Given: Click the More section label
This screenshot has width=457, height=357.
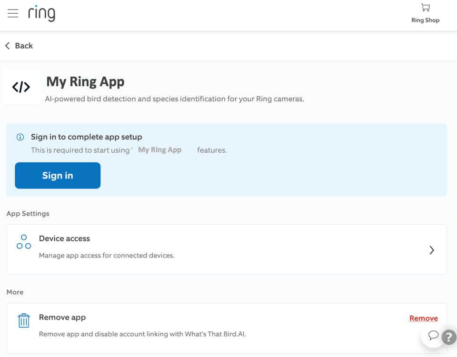Looking at the screenshot, I should [15, 292].
